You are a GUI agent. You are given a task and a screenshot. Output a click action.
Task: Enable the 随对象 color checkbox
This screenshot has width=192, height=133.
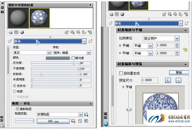click(x=73, y=58)
